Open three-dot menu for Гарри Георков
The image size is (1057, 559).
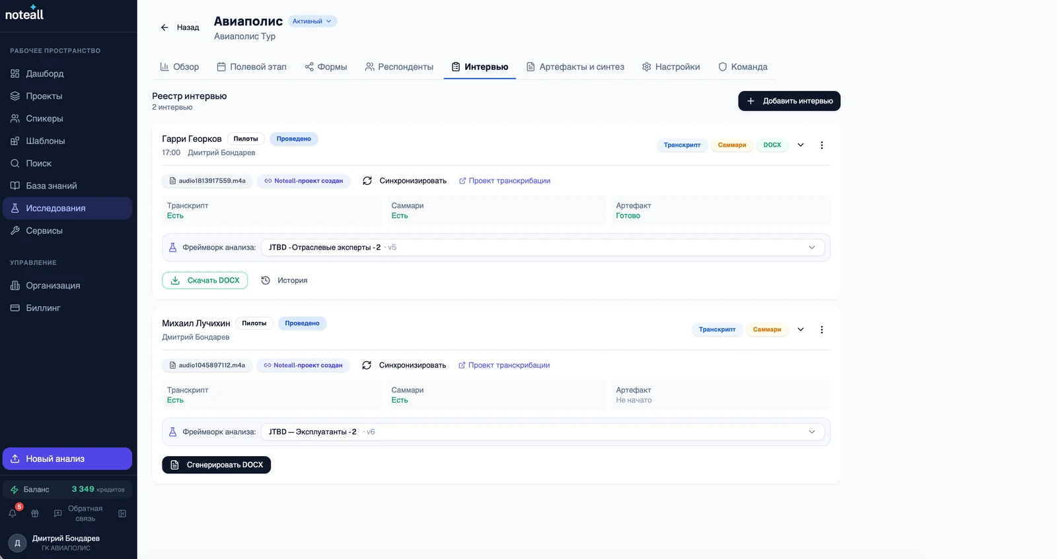click(822, 145)
